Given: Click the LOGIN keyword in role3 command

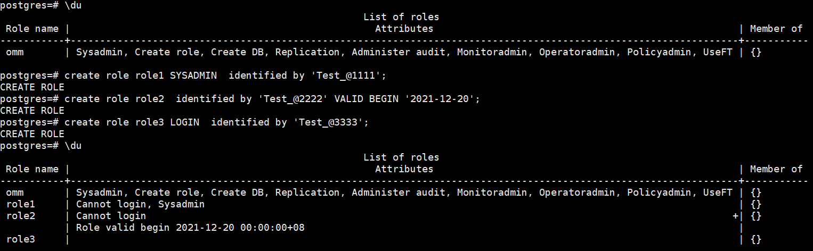Looking at the screenshot, I should 184,122.
